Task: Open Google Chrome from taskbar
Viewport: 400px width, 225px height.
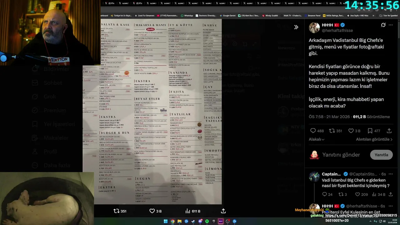Action: coord(172,221)
